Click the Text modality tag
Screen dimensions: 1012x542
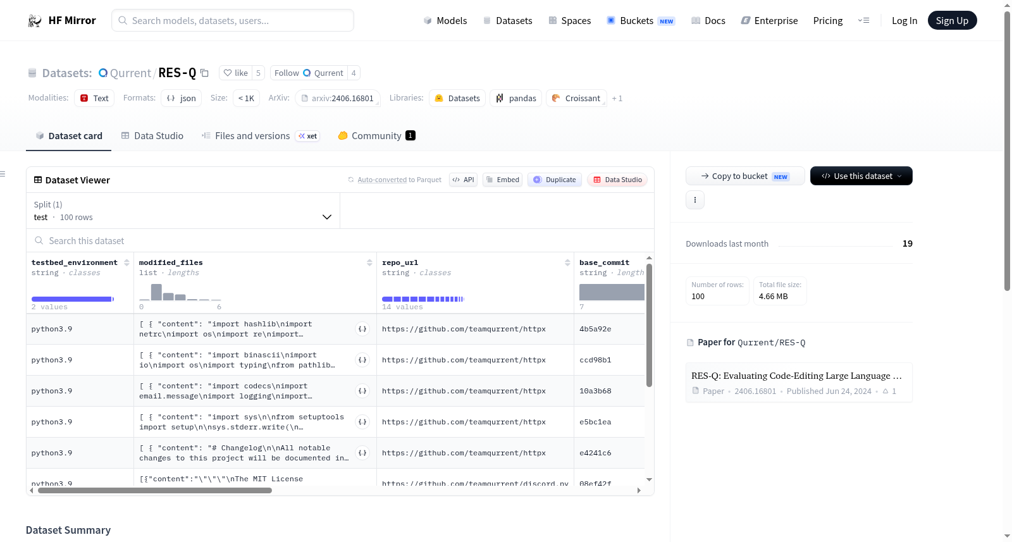tap(94, 98)
